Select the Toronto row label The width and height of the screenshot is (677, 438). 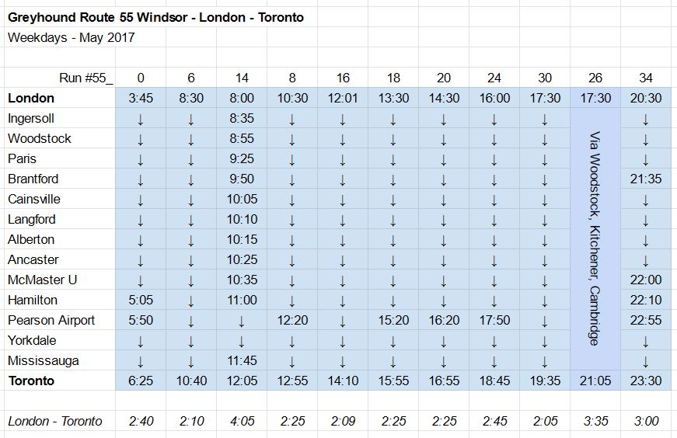pos(31,381)
